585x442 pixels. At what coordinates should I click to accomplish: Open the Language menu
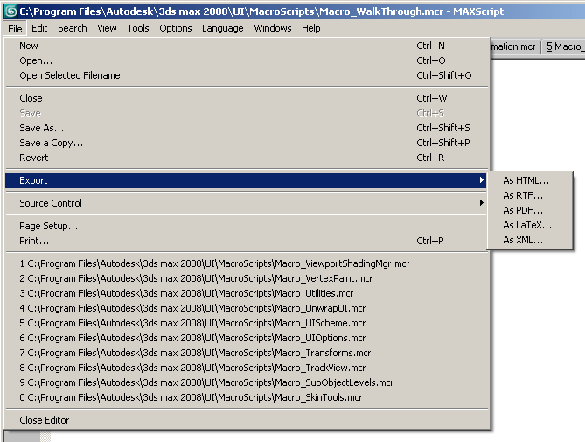223,28
